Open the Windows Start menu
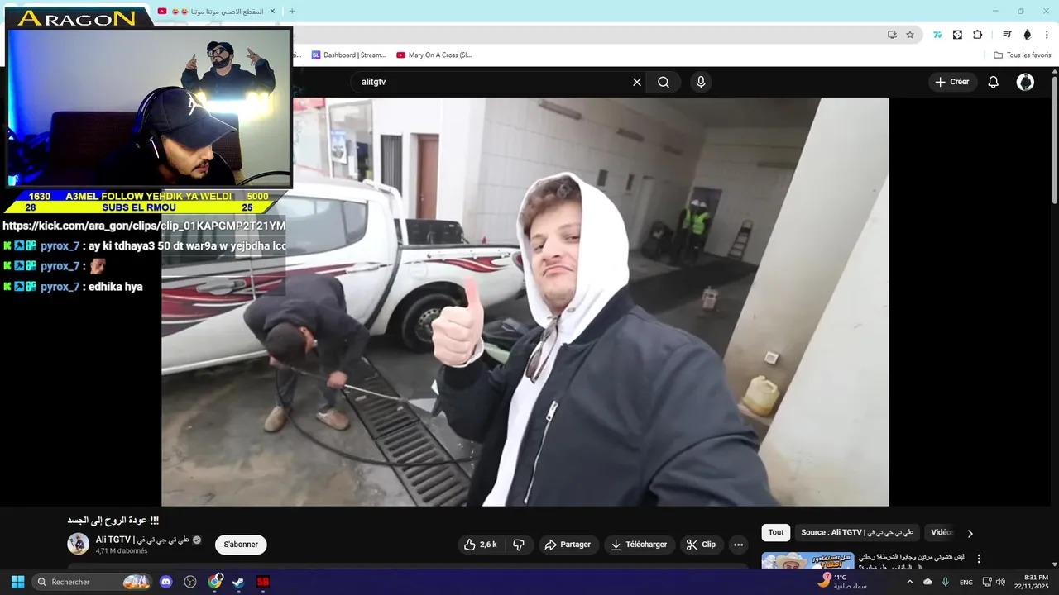The width and height of the screenshot is (1059, 595). 17,582
